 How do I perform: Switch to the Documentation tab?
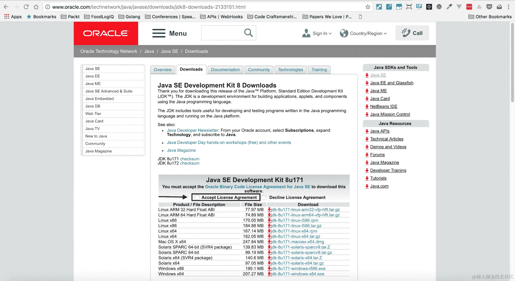tap(225, 70)
